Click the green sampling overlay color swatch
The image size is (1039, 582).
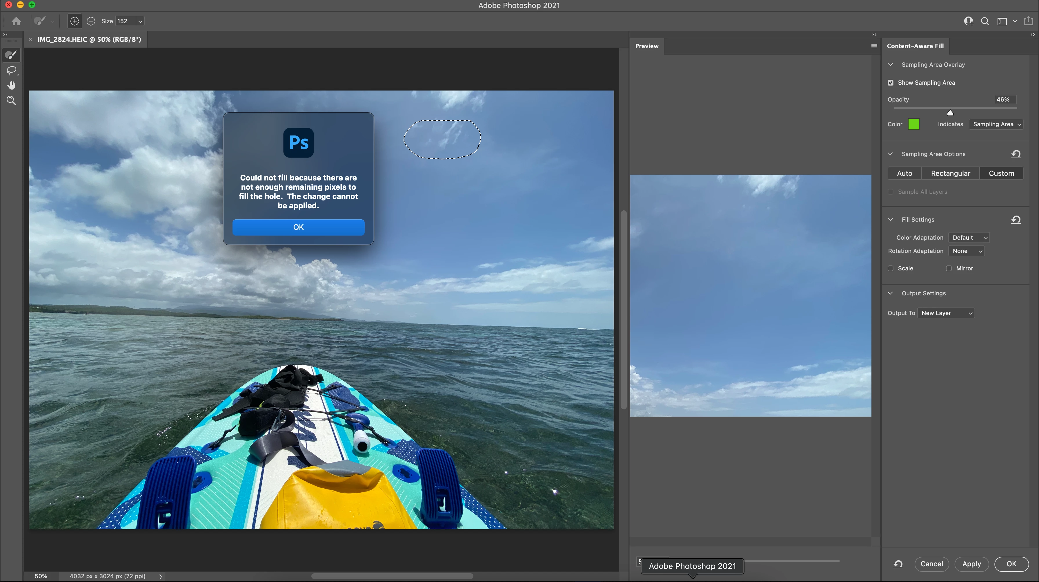pos(913,124)
